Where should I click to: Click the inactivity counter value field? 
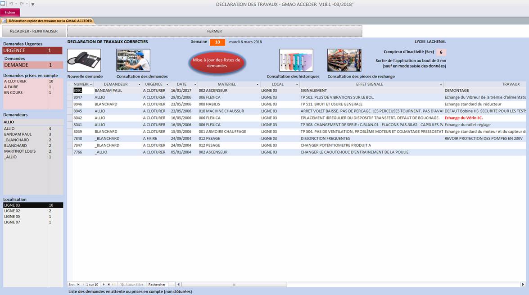(441, 52)
